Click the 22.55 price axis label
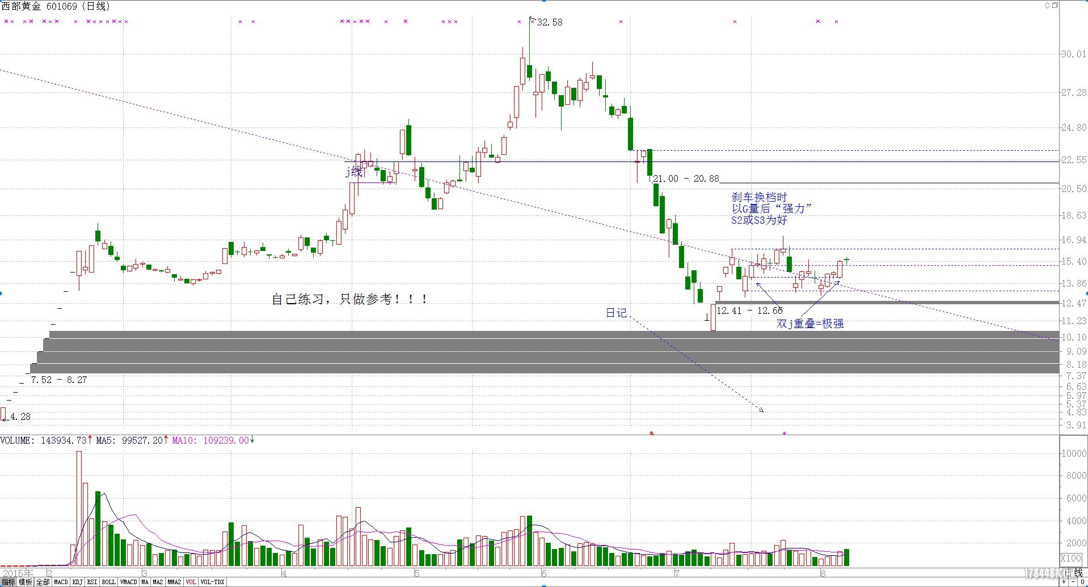The image size is (1088, 587). (x=1074, y=160)
